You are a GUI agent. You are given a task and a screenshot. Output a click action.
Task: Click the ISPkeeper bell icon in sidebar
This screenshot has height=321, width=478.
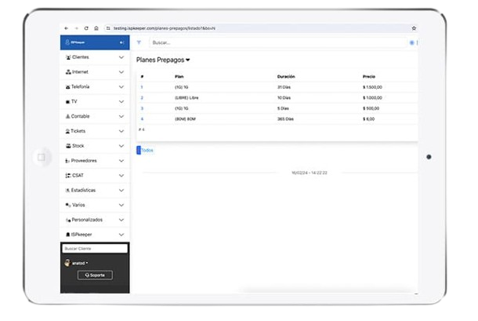tap(68, 234)
